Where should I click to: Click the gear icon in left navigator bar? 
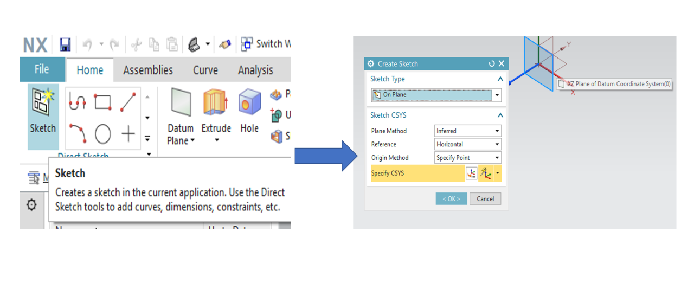[31, 205]
